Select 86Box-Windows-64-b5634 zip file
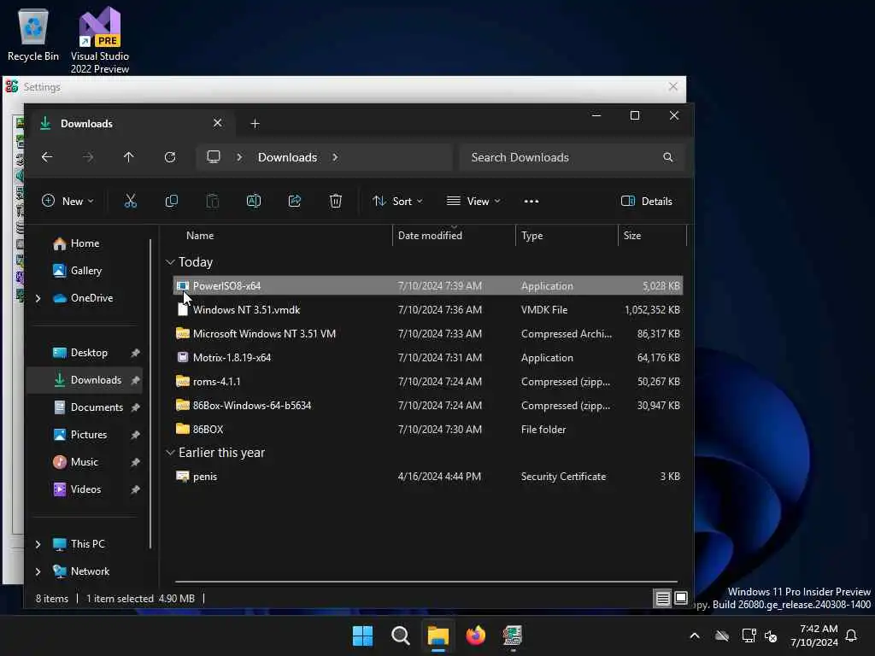This screenshot has width=875, height=656. pyautogui.click(x=427, y=406)
